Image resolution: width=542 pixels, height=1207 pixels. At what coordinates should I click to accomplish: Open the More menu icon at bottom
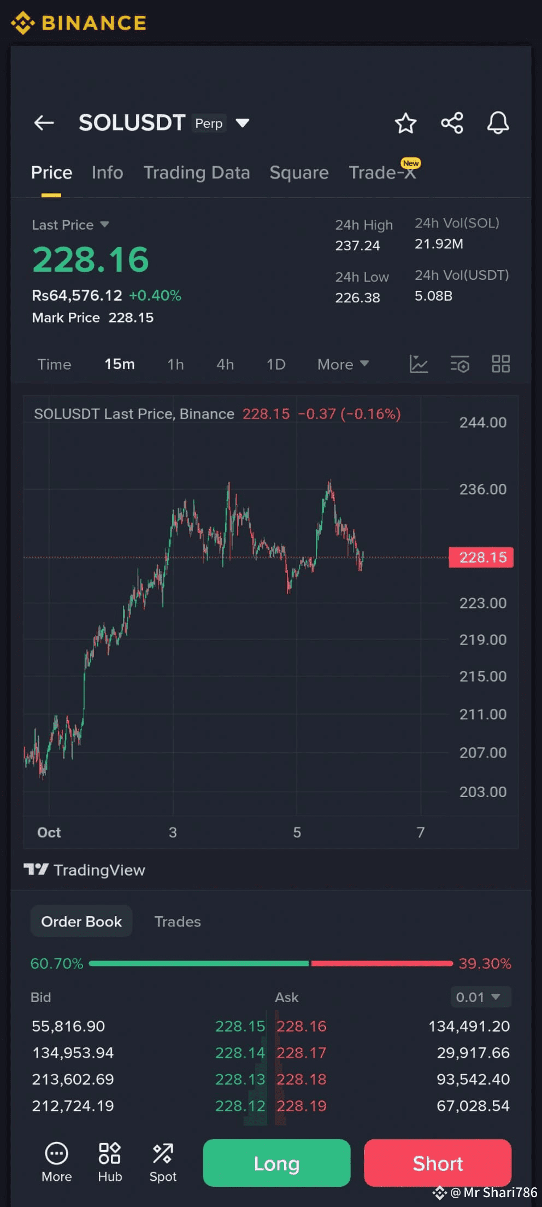tap(56, 1162)
